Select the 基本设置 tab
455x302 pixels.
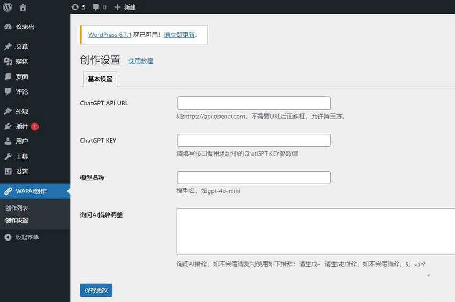coord(100,79)
